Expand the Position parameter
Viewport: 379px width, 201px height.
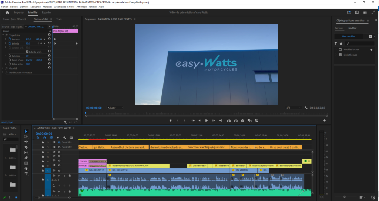click(6, 39)
